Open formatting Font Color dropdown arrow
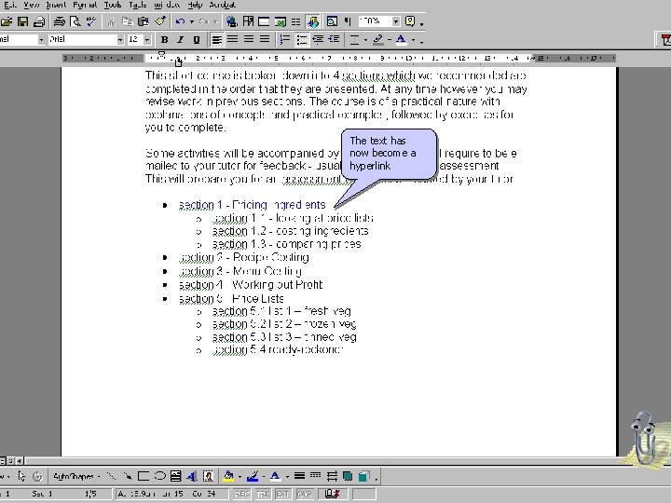 point(413,40)
